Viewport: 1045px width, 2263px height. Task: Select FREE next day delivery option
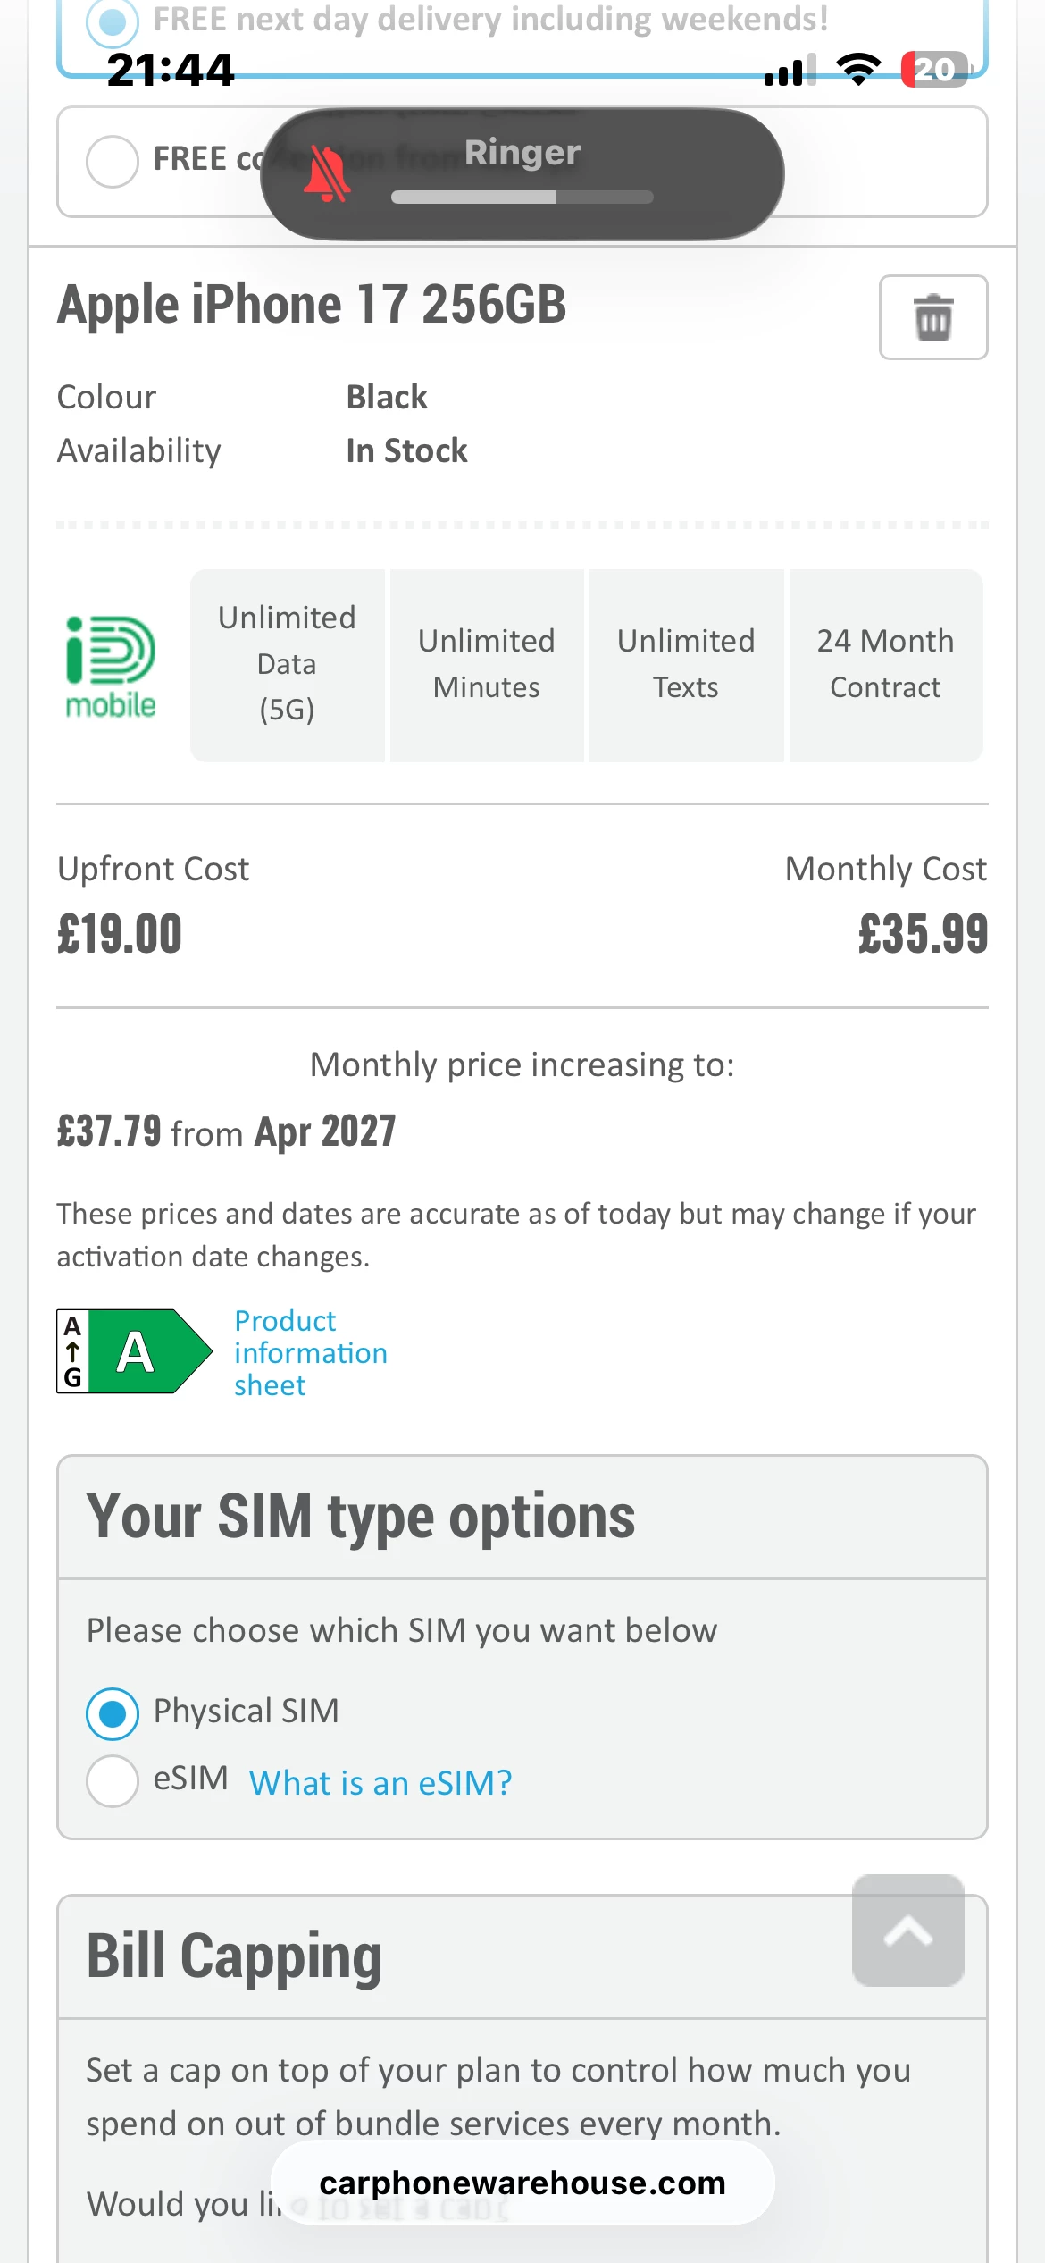point(113,21)
